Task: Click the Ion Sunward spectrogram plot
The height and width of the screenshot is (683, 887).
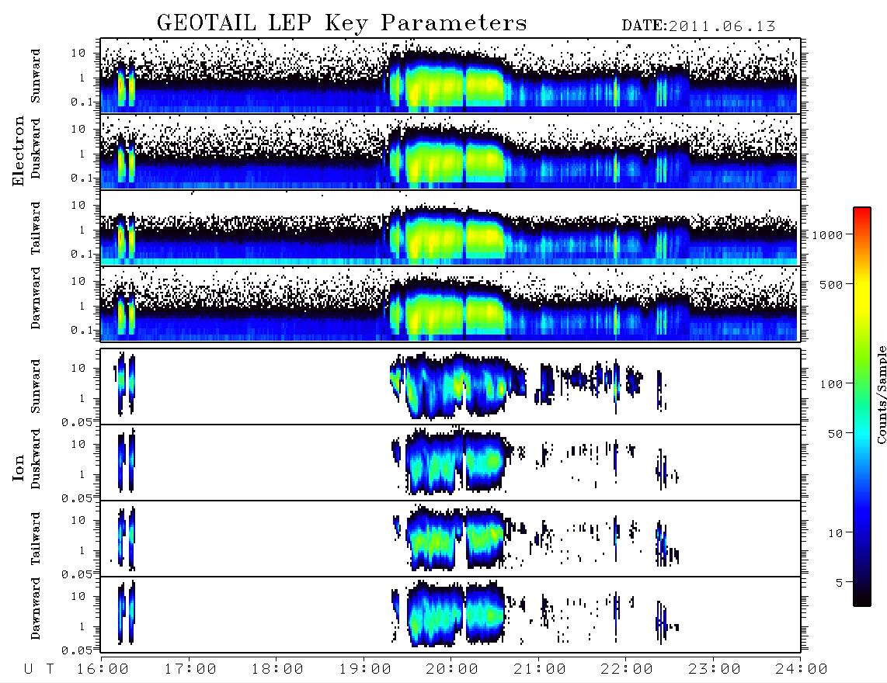Action: click(450, 387)
